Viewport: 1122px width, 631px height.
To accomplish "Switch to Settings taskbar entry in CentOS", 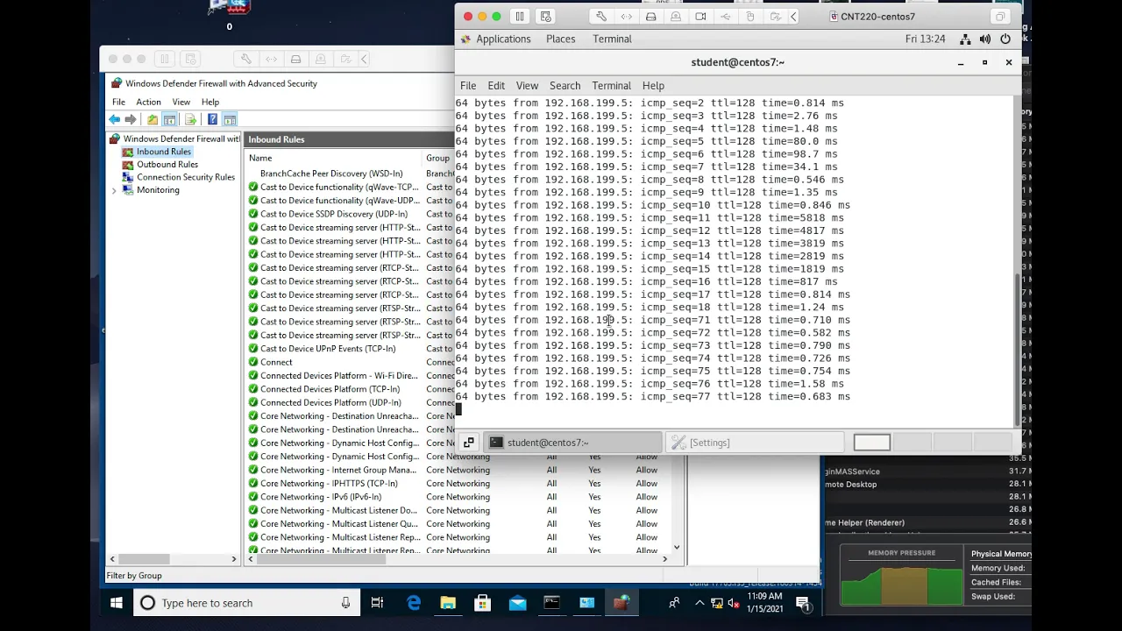I will (x=754, y=443).
